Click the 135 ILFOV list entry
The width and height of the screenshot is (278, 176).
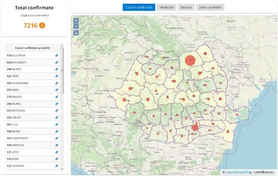pos(32,152)
